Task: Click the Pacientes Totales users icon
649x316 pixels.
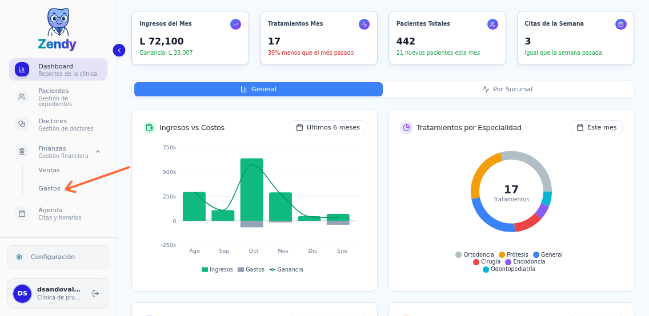Action: 492,24
